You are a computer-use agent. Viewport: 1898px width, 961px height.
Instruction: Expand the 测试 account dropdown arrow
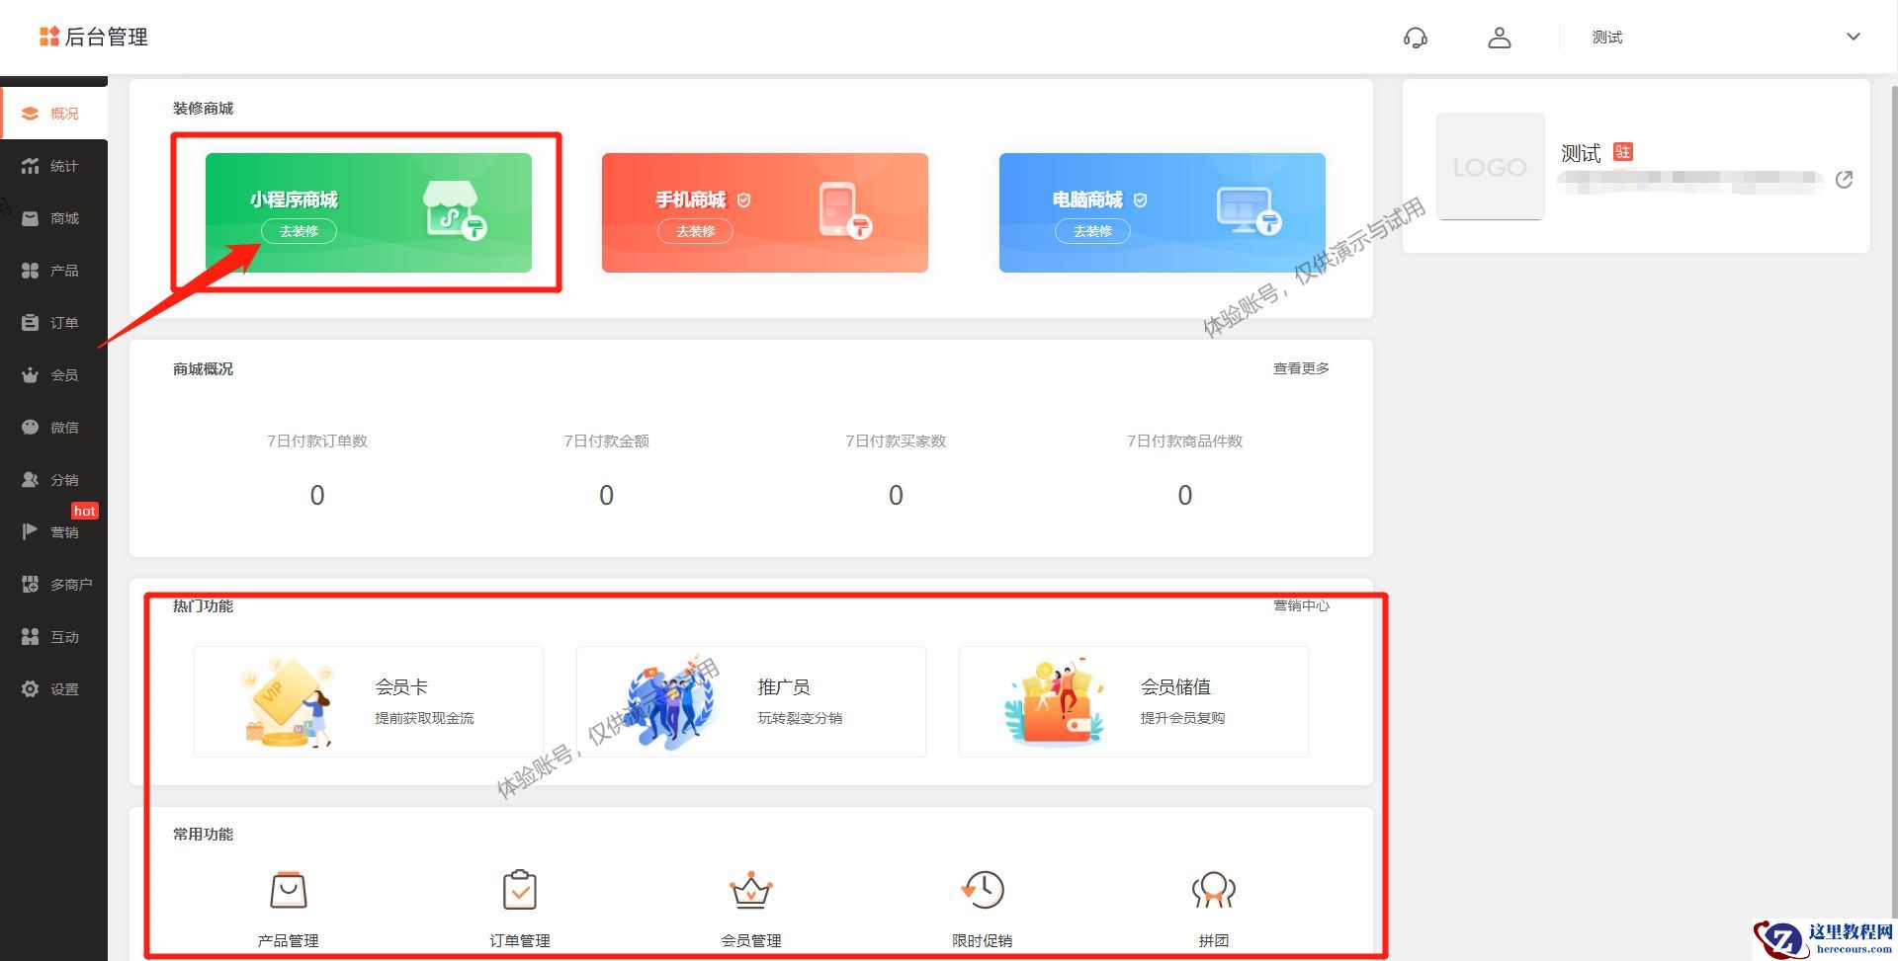[x=1854, y=37]
